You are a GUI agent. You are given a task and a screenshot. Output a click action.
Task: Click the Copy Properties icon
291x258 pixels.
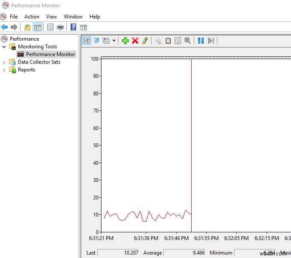point(158,41)
